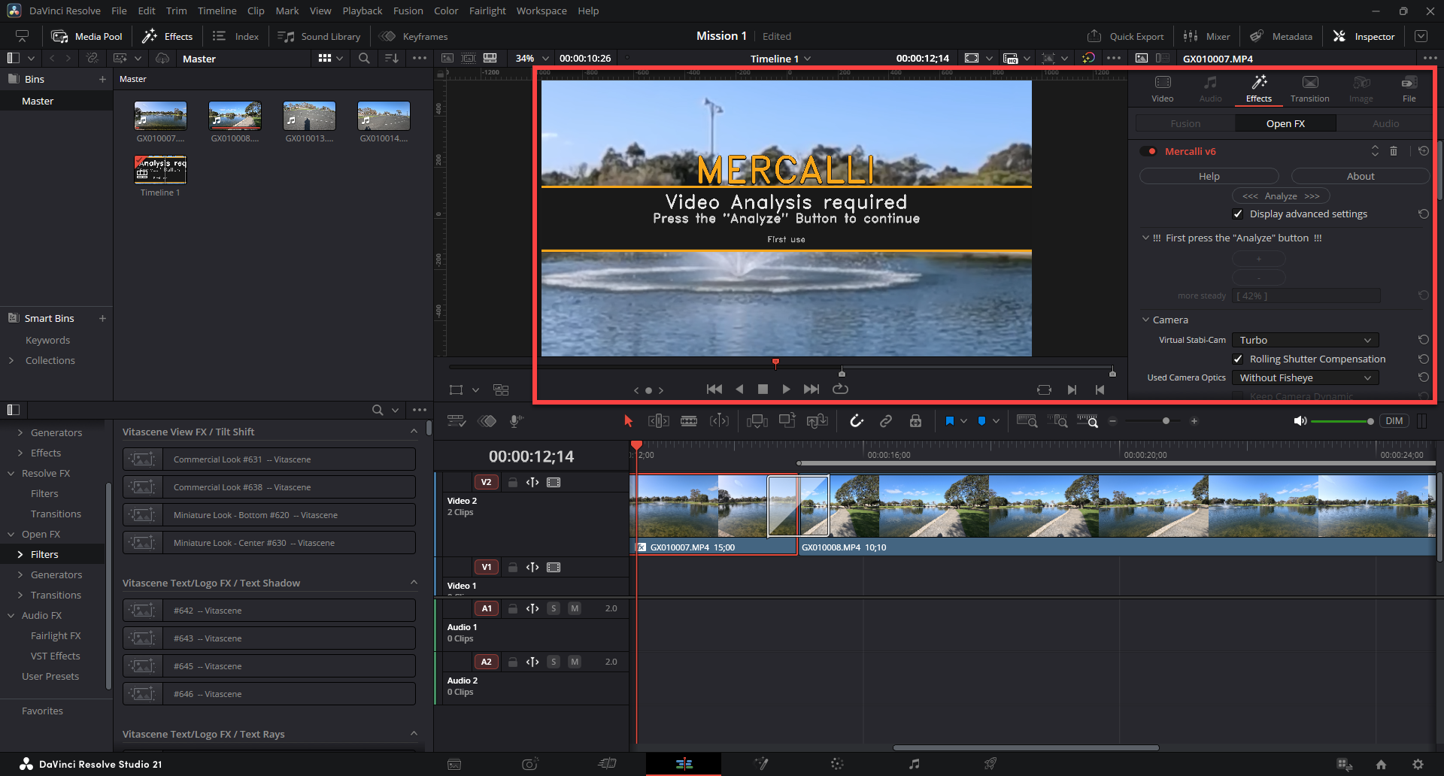Select the arrow Selection Mode tool

pyautogui.click(x=629, y=421)
